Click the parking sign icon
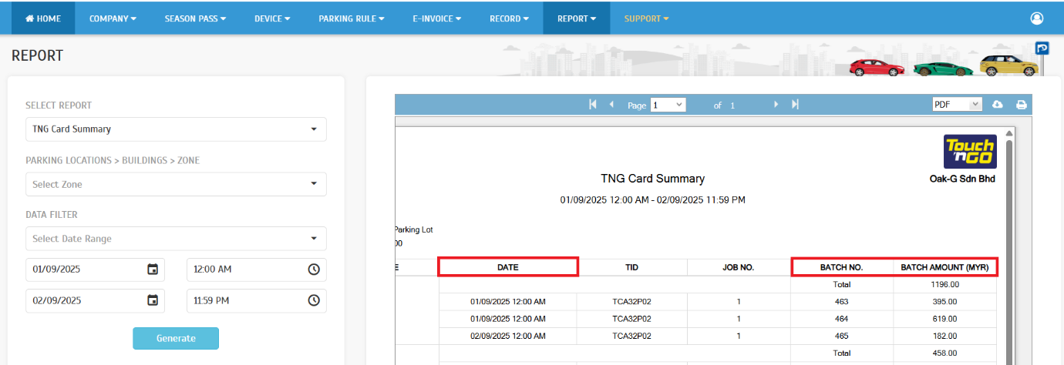This screenshot has height=365, width=1064. [1042, 49]
